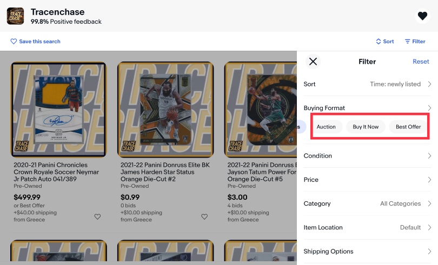The width and height of the screenshot is (438, 265).
Task: Open the Neymar Jr Patch Auto card thumbnail
Action: coord(58,108)
